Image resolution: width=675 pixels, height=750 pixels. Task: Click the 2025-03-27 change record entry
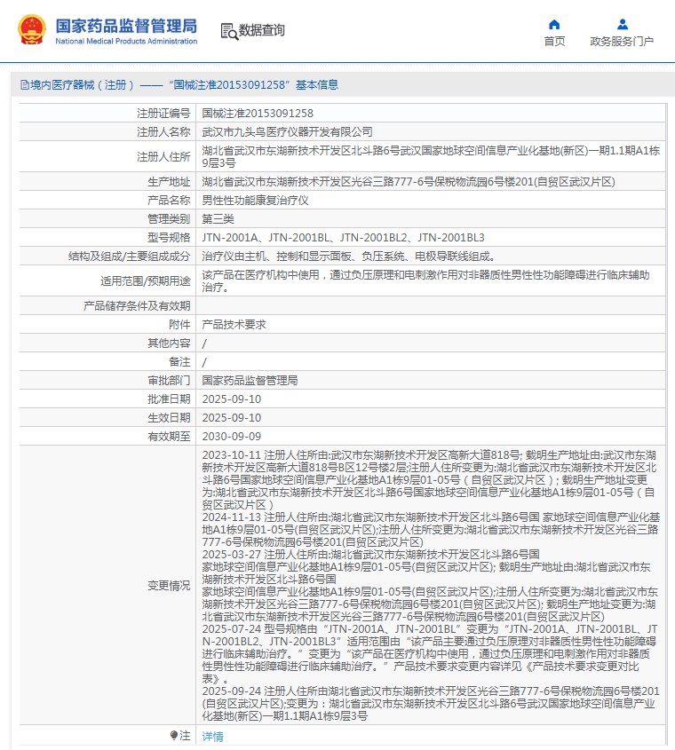tap(429, 586)
